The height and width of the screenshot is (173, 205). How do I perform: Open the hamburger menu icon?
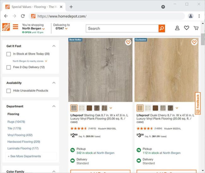pos(15,27)
